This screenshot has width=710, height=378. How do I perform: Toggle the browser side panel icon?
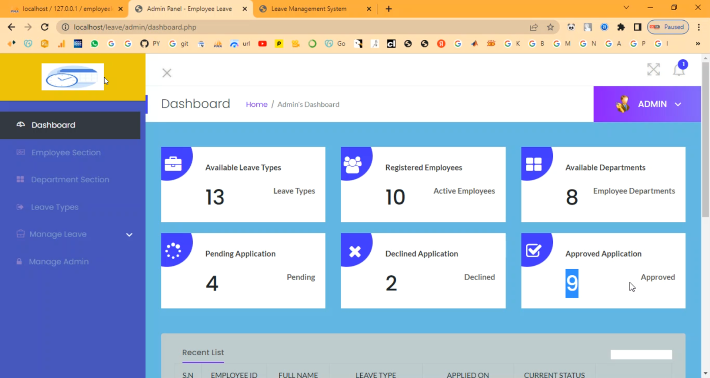pyautogui.click(x=637, y=27)
